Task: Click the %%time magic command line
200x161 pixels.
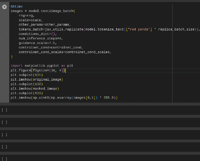Action: click(x=16, y=6)
